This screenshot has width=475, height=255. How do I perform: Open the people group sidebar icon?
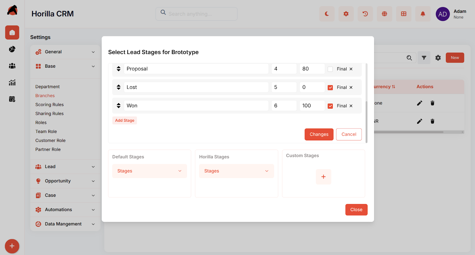12,66
